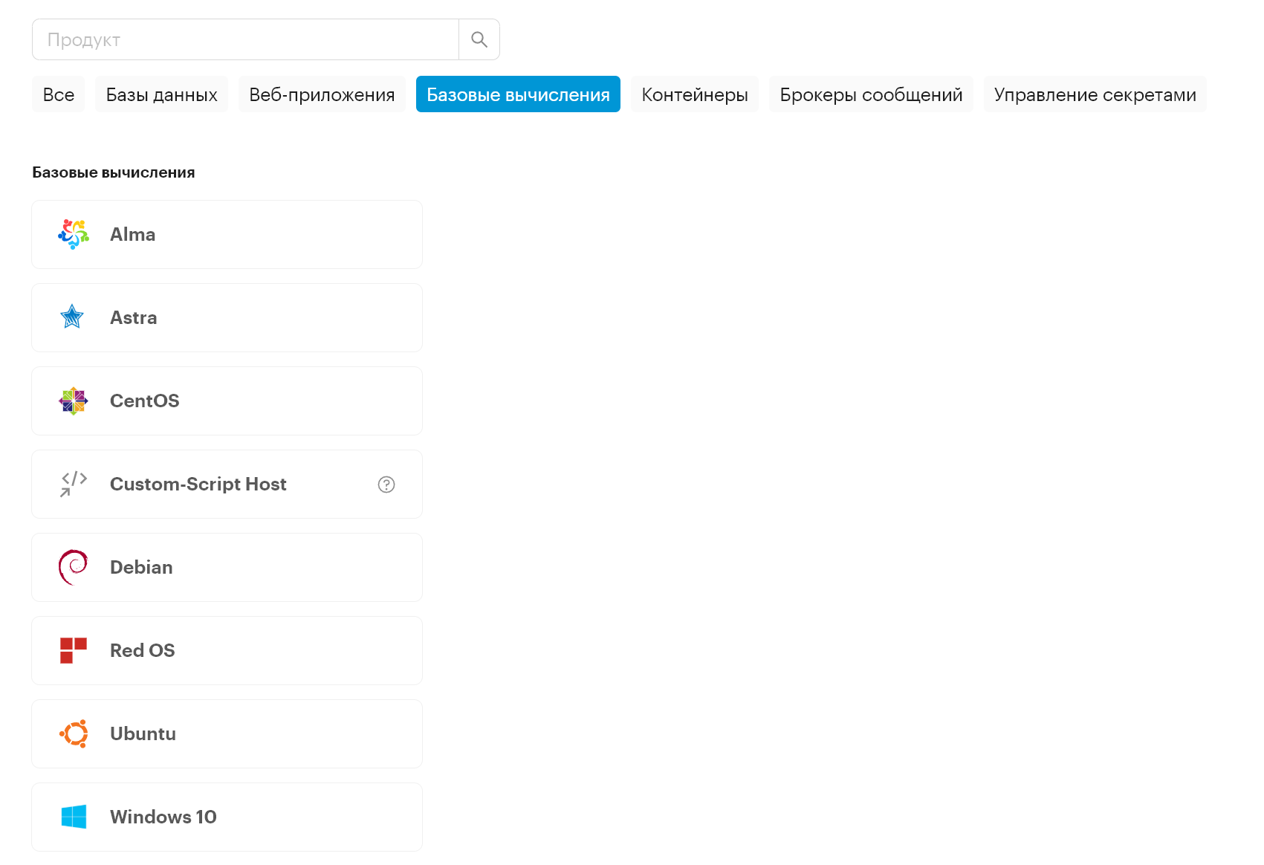Switch to Управление секретами tab
The image size is (1264, 865).
(x=1095, y=94)
